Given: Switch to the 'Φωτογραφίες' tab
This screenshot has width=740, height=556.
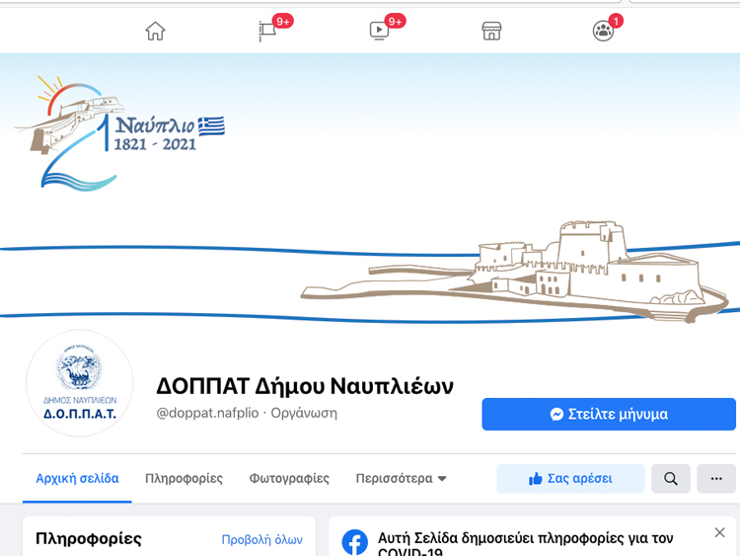Looking at the screenshot, I should pos(289,479).
